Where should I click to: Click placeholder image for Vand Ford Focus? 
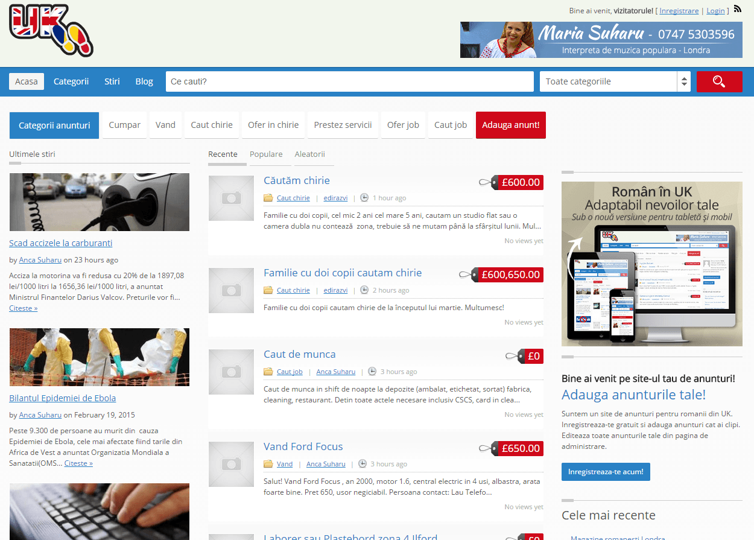coord(231,464)
